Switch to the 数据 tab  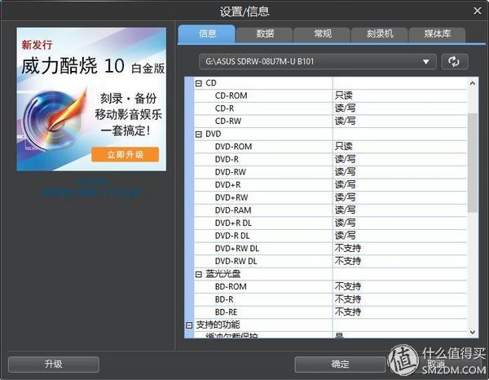coord(264,34)
